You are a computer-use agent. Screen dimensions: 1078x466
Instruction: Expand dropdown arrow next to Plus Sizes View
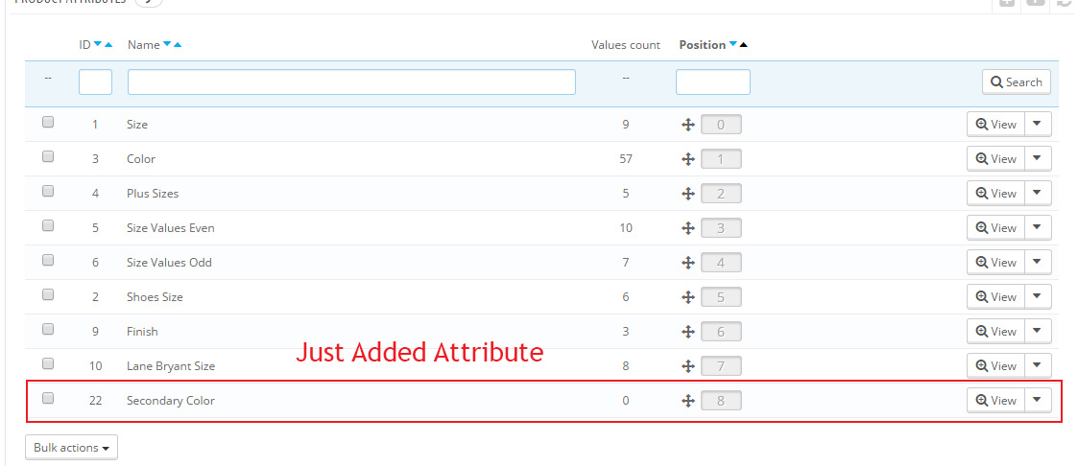pyautogui.click(x=1039, y=194)
